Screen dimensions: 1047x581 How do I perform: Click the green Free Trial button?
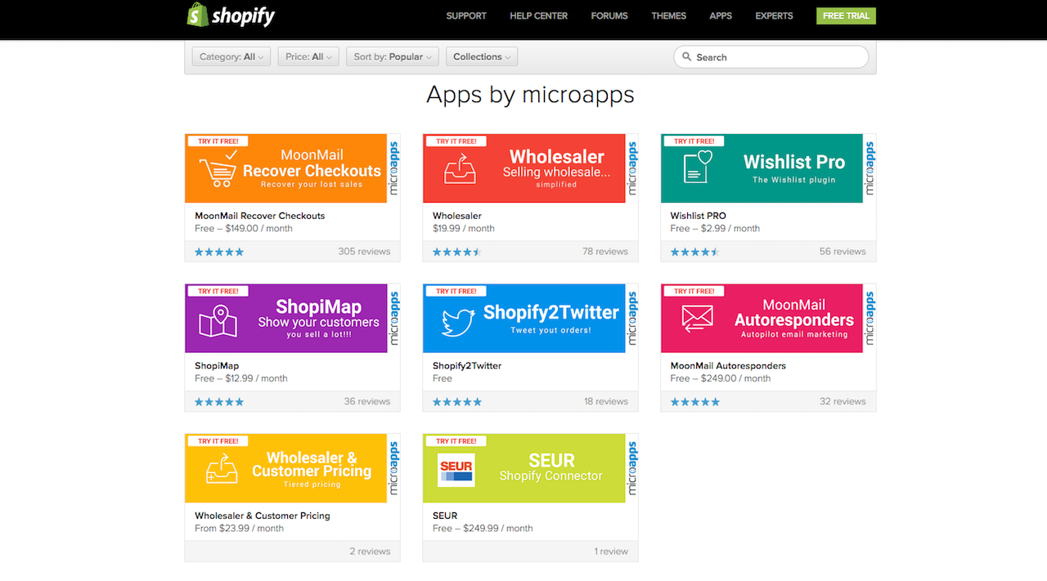846,16
